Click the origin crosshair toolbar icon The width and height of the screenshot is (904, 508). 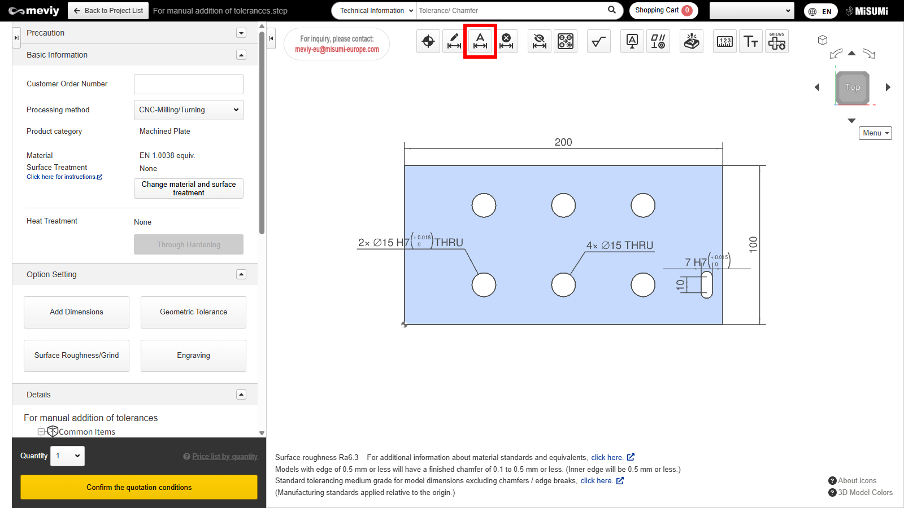coord(428,41)
